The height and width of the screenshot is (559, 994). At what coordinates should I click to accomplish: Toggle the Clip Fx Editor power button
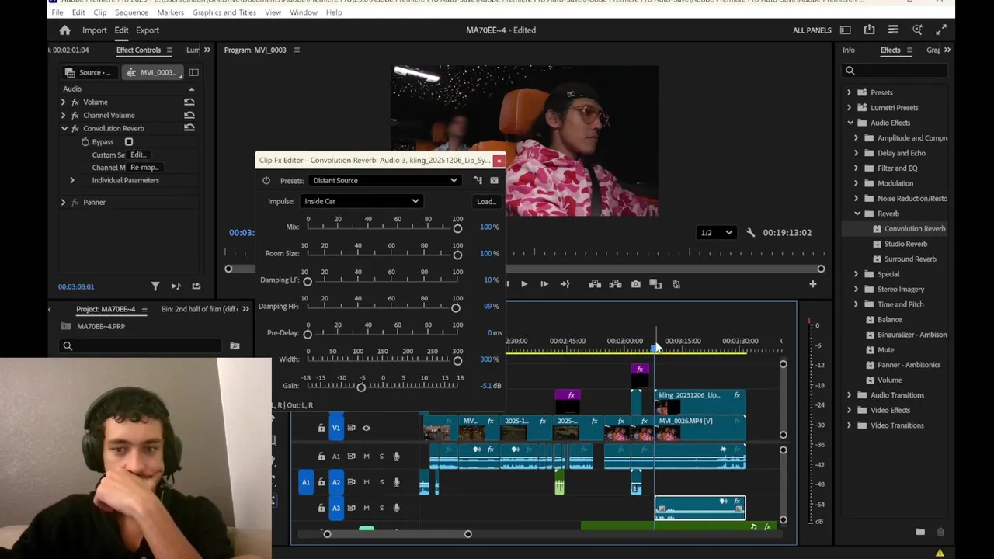266,180
